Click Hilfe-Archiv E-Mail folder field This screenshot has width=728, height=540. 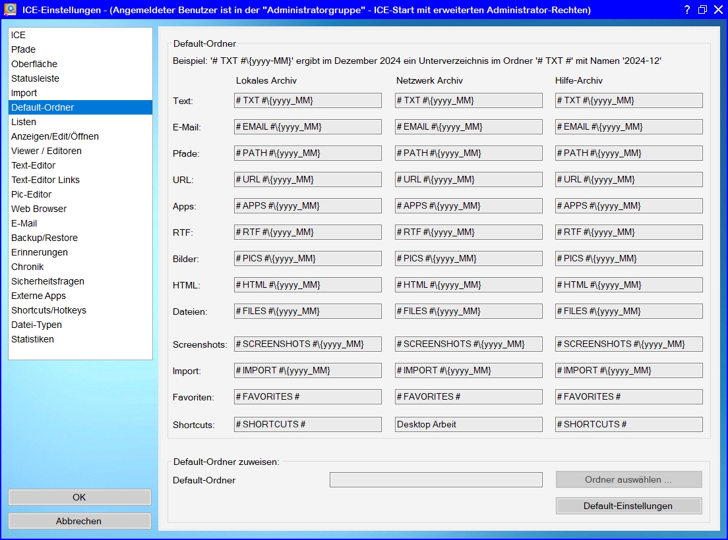(x=628, y=127)
